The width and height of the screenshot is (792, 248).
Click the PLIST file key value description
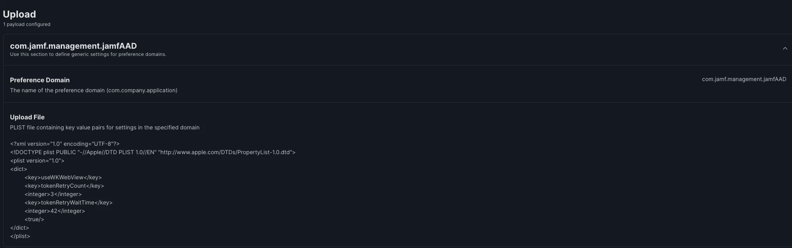[x=105, y=127]
